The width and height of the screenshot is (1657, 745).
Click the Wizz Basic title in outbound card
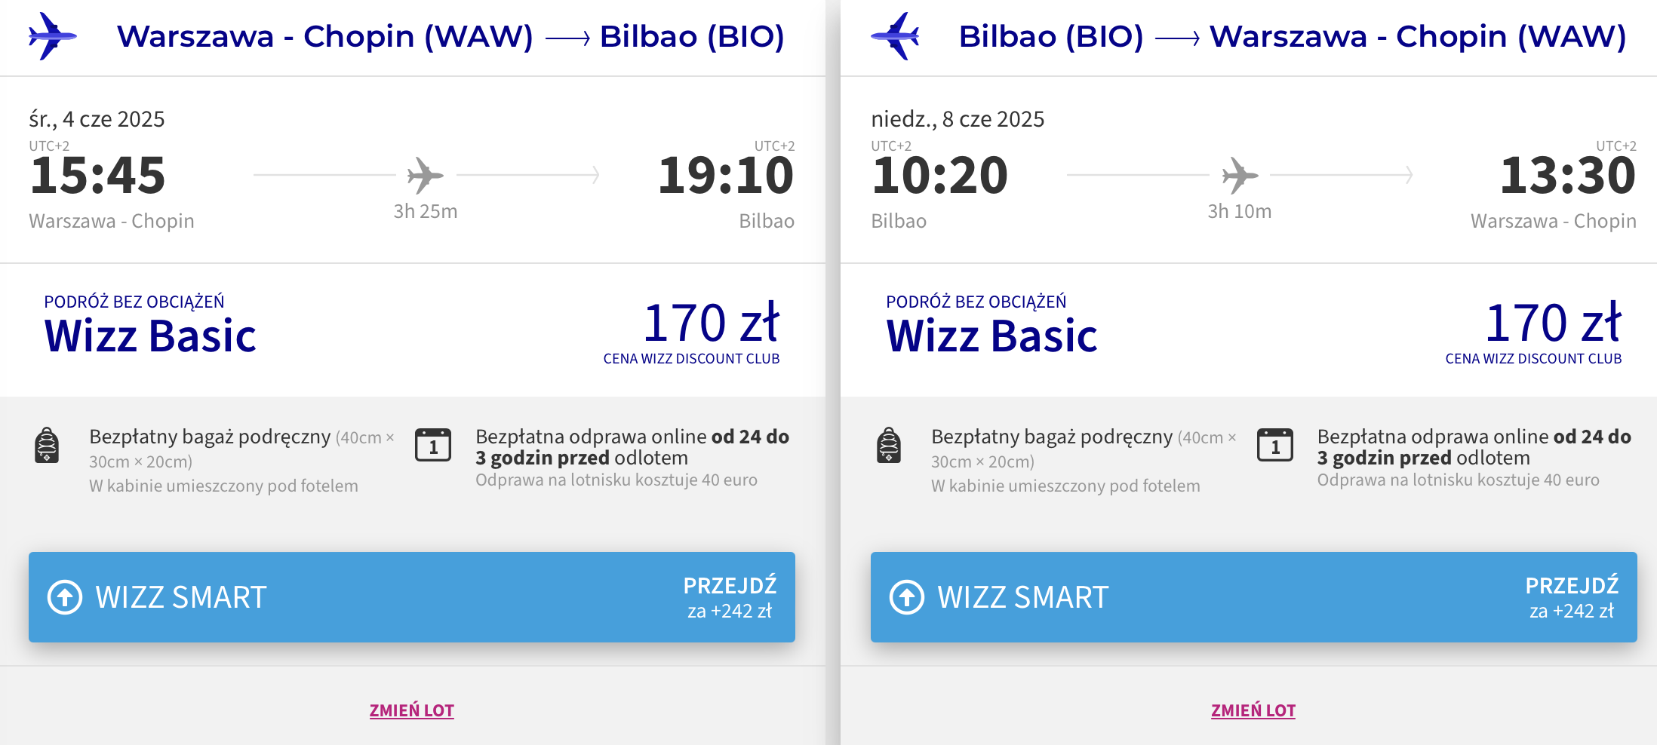(150, 336)
